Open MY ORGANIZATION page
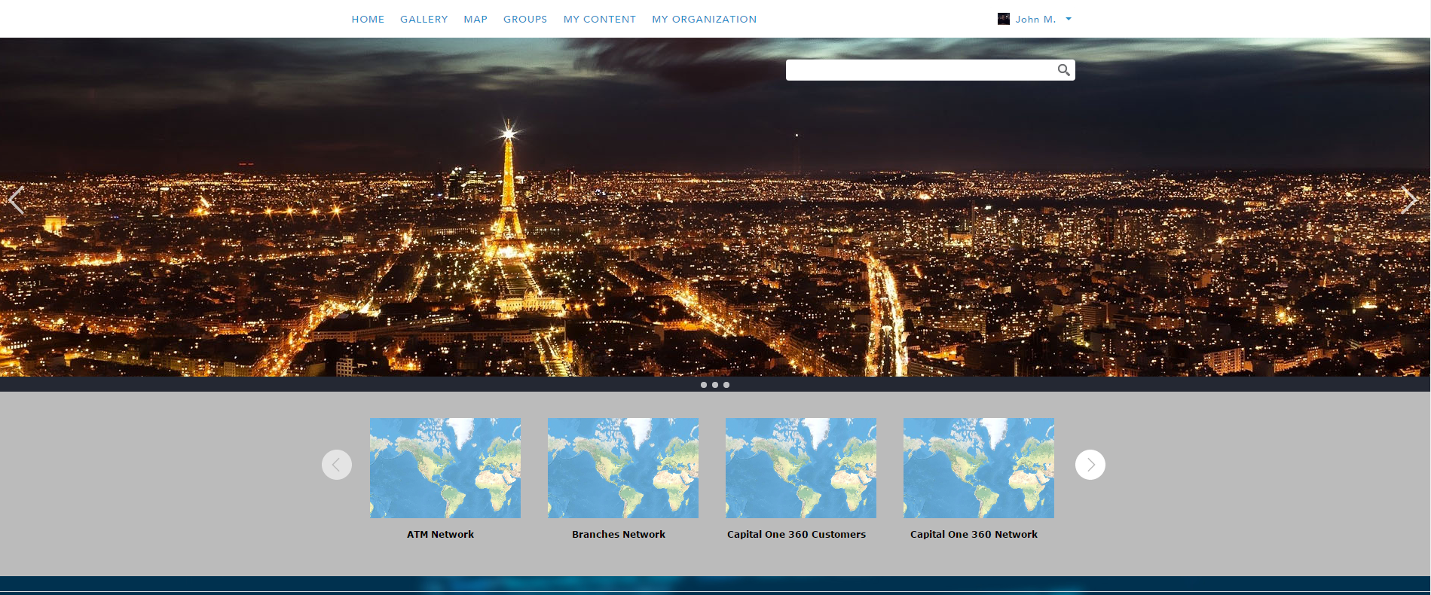Image resolution: width=1431 pixels, height=595 pixels. tap(705, 20)
